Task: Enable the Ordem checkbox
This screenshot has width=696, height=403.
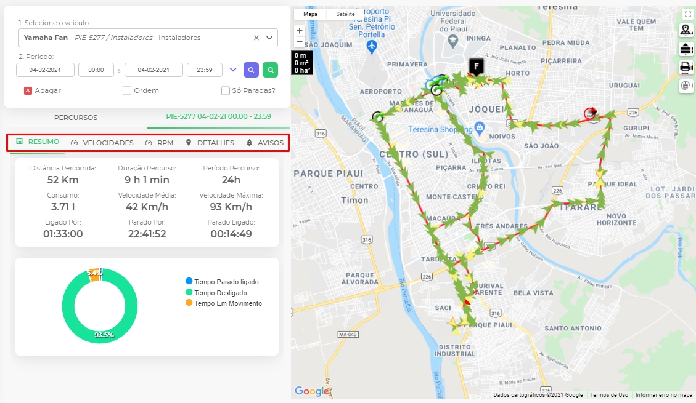Action: tap(127, 90)
